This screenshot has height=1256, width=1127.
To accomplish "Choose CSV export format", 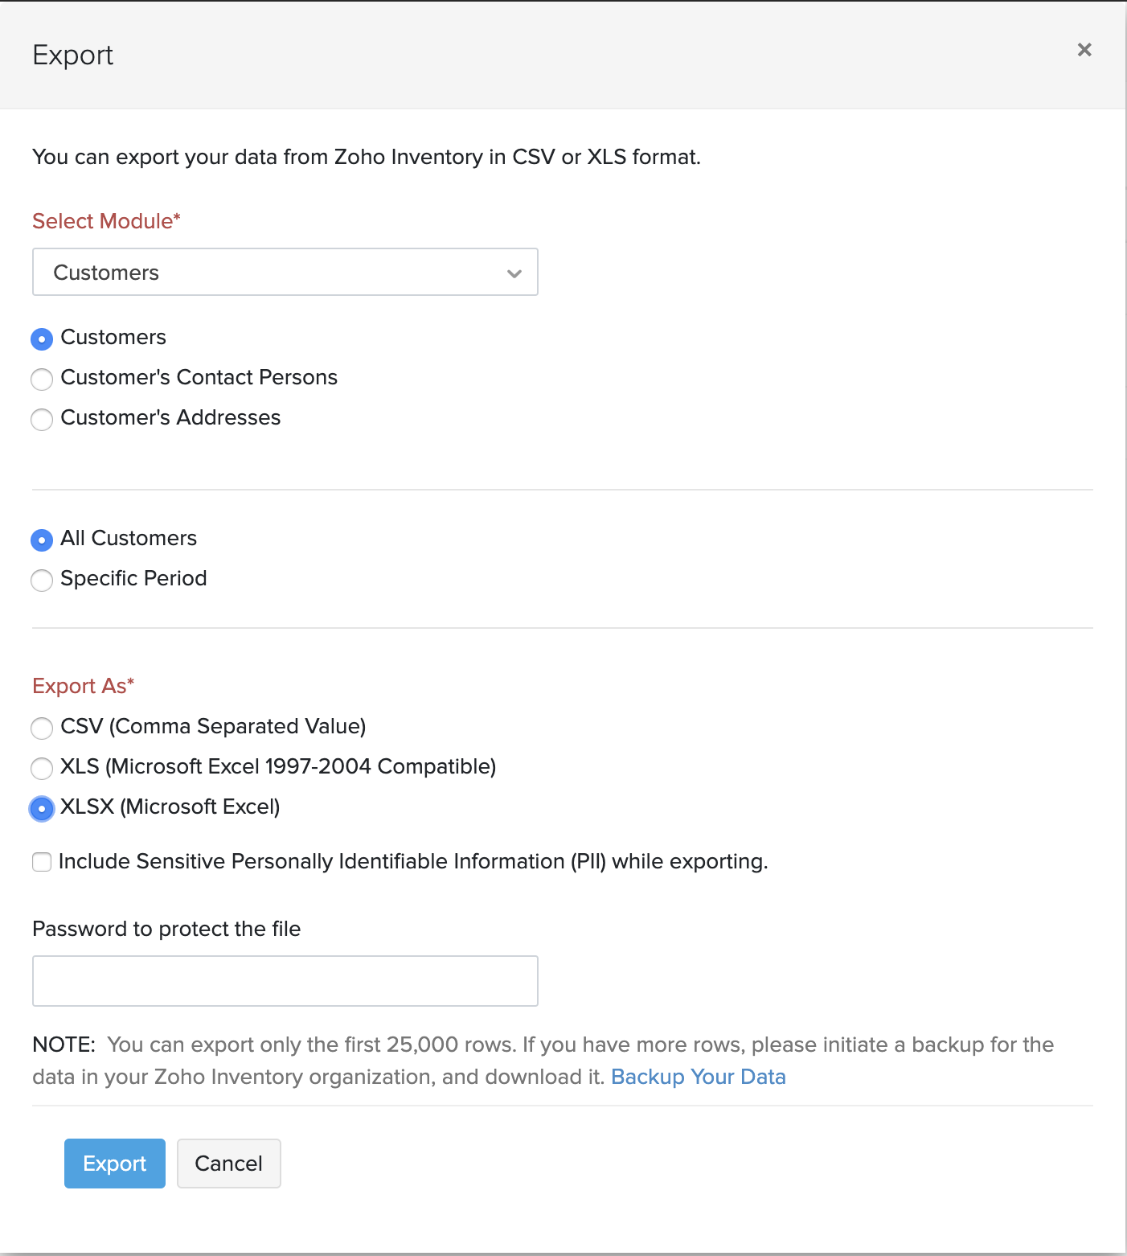I will coord(42,728).
